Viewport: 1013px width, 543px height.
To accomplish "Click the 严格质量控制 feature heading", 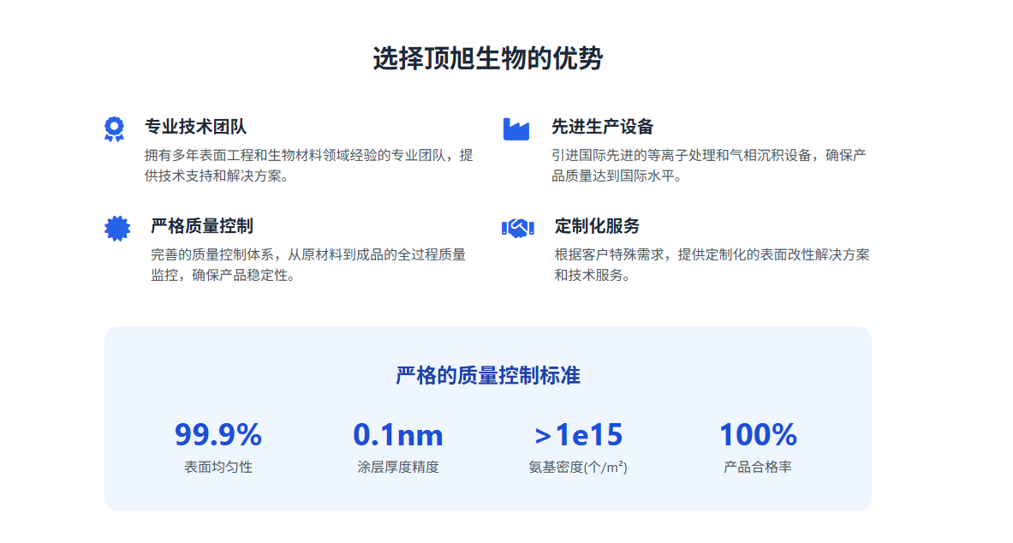I will click(201, 226).
